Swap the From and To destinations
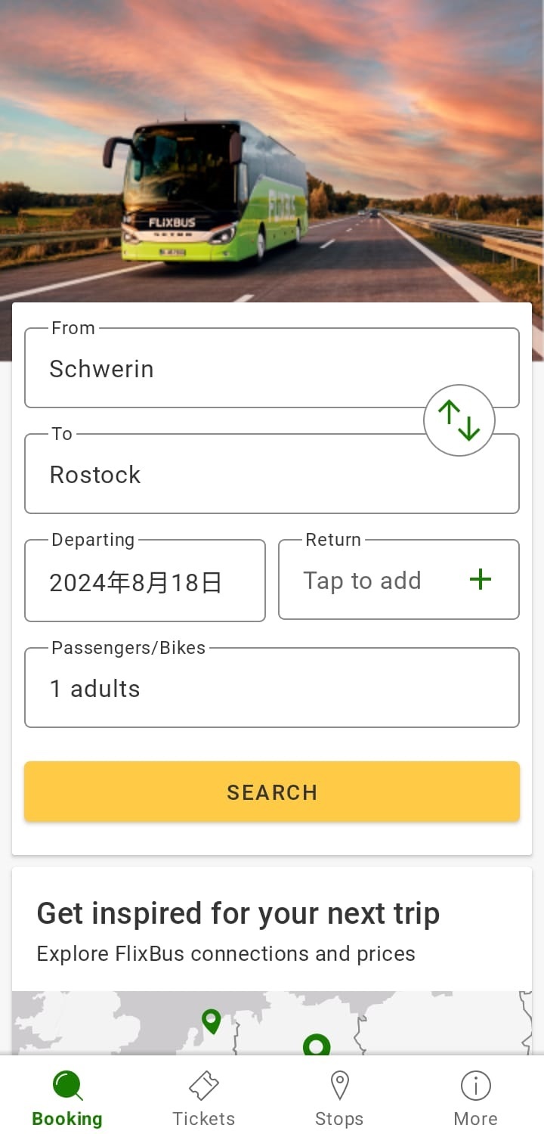The image size is (544, 1134). (459, 420)
